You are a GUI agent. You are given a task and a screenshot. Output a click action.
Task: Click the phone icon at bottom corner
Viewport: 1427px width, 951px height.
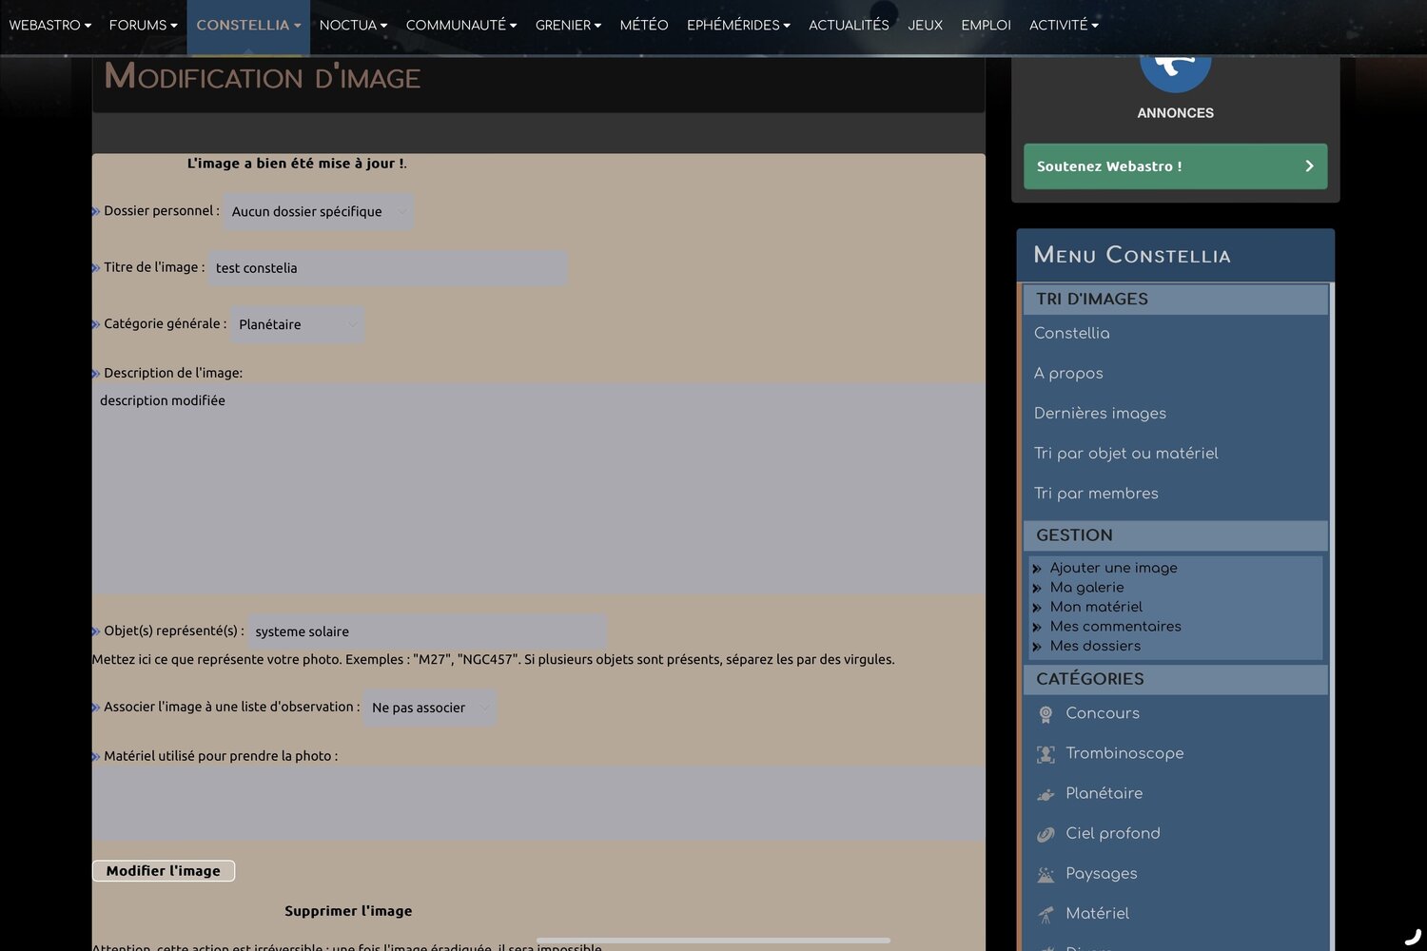coord(1413,937)
